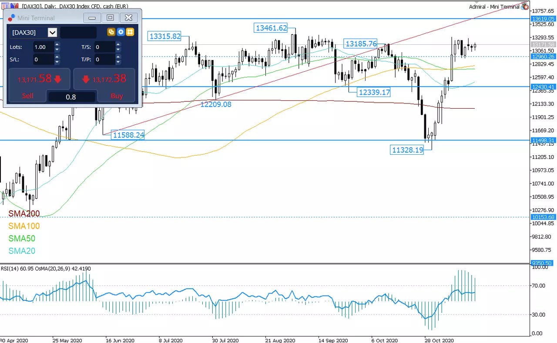The image size is (557, 343).
Task: Click the SMA20 legend label
Action: [x=22, y=251]
